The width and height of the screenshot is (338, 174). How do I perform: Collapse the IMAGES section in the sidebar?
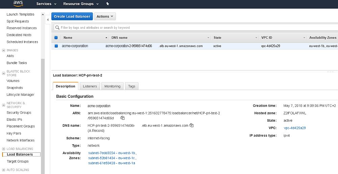(3, 50)
